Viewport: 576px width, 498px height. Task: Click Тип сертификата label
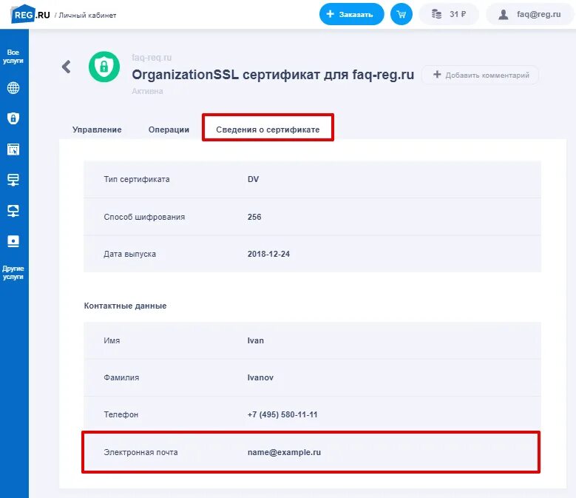point(137,179)
